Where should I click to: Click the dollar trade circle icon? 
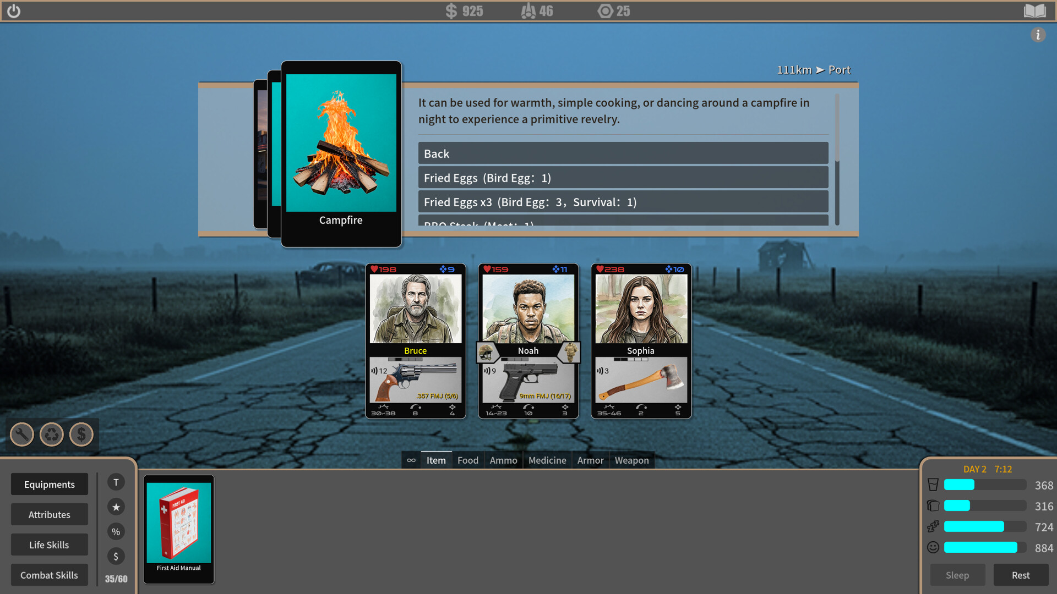click(81, 435)
